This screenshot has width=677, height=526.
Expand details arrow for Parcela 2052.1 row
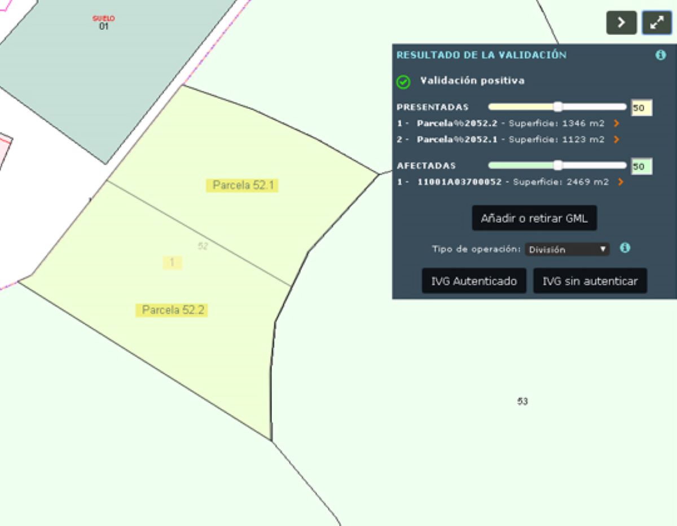[616, 139]
